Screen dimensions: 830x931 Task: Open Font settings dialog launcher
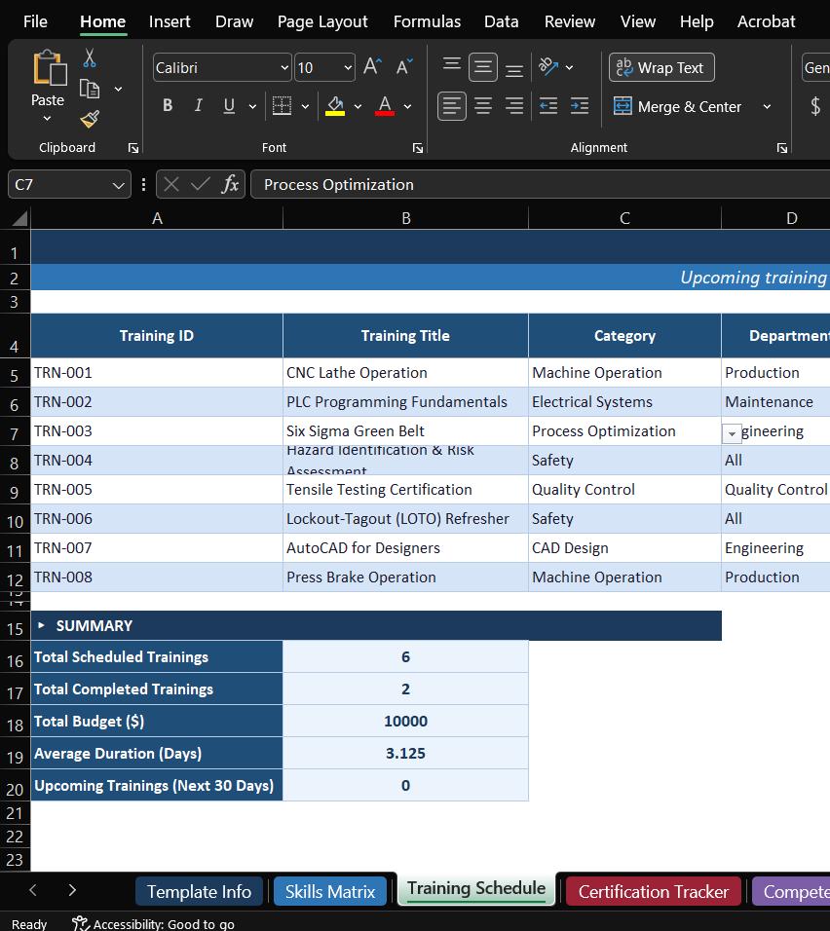418,148
